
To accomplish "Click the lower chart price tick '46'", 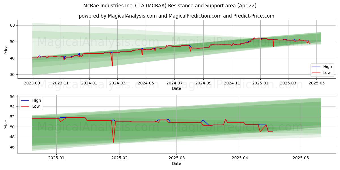I will 12,147.
